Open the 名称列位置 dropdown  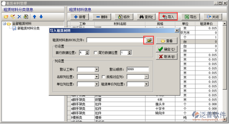tap(97, 77)
